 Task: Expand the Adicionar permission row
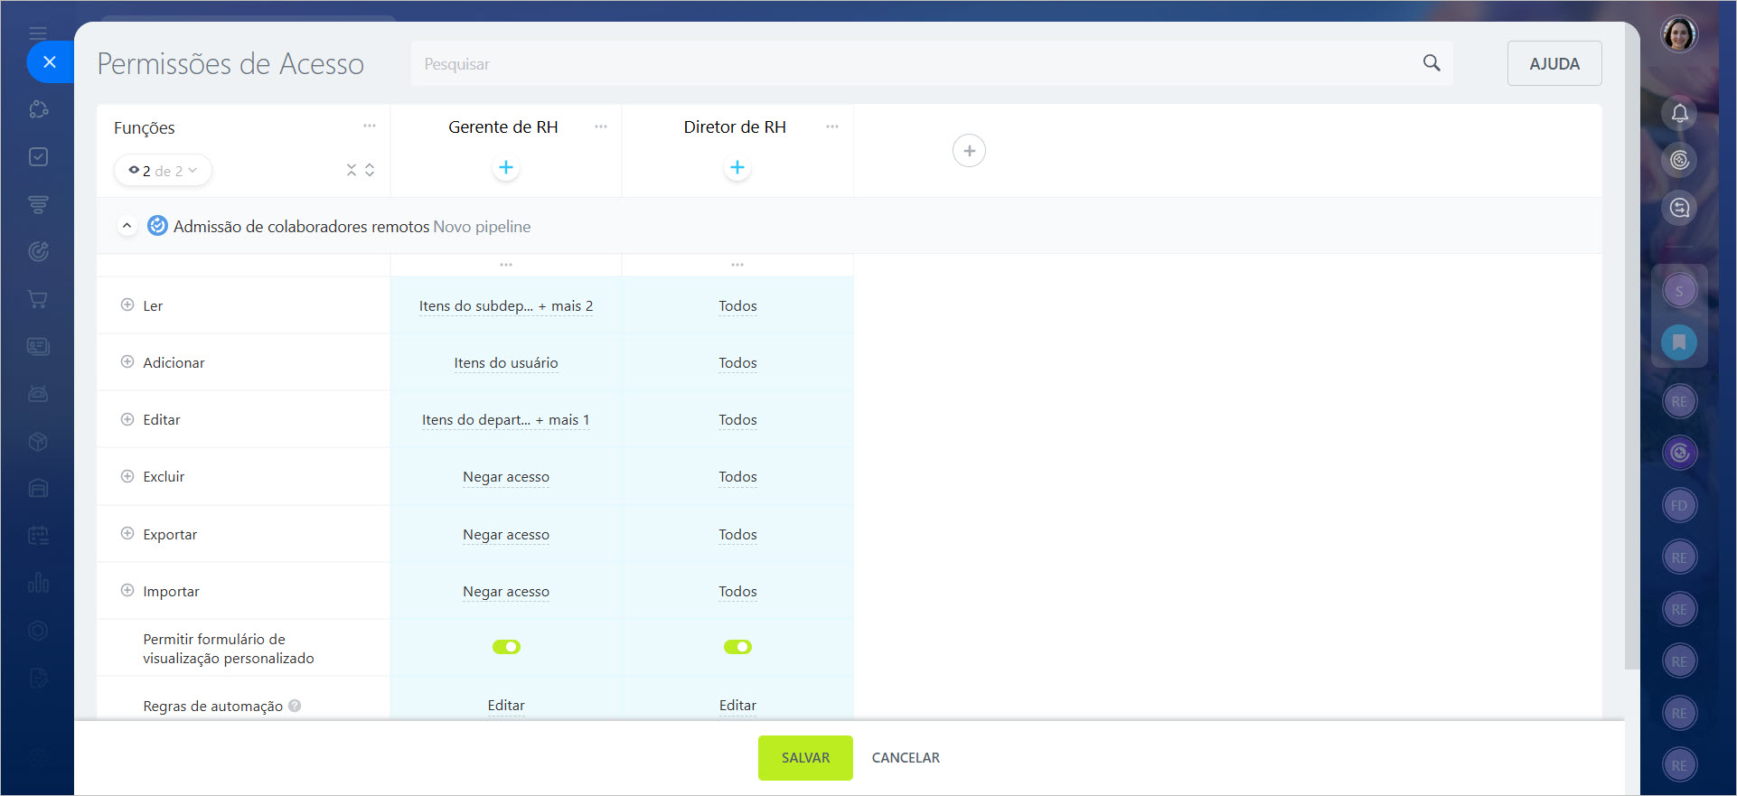click(127, 361)
